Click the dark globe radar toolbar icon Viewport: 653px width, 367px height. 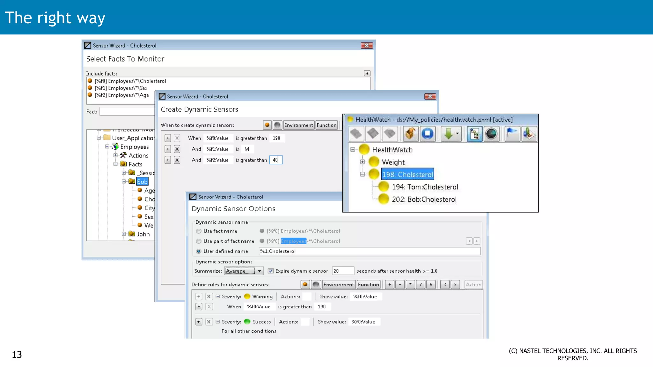(x=491, y=133)
